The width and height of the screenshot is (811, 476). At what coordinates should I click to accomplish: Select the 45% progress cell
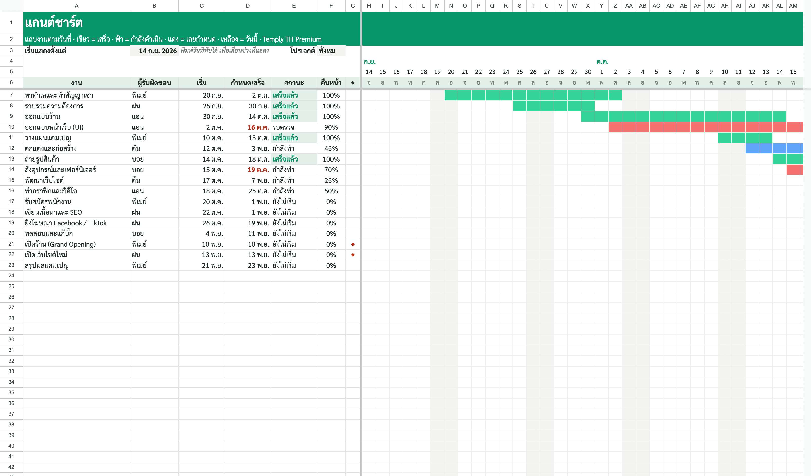tap(331, 149)
